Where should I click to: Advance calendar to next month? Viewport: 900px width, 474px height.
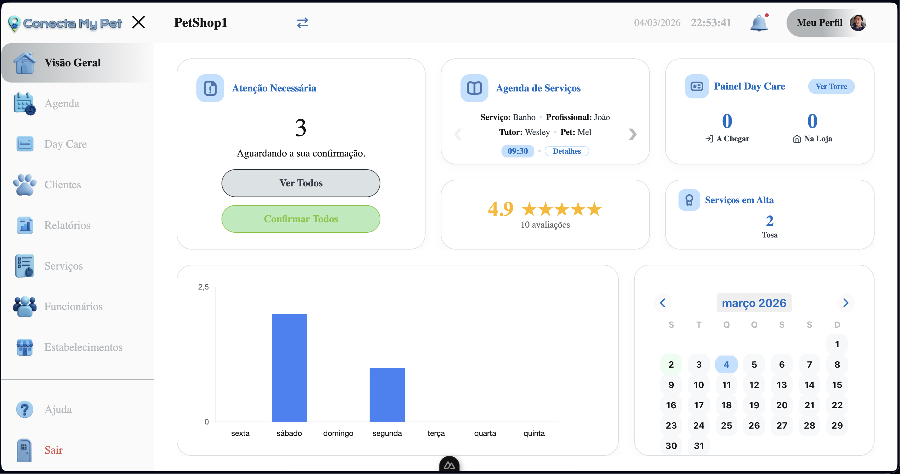[x=845, y=303]
